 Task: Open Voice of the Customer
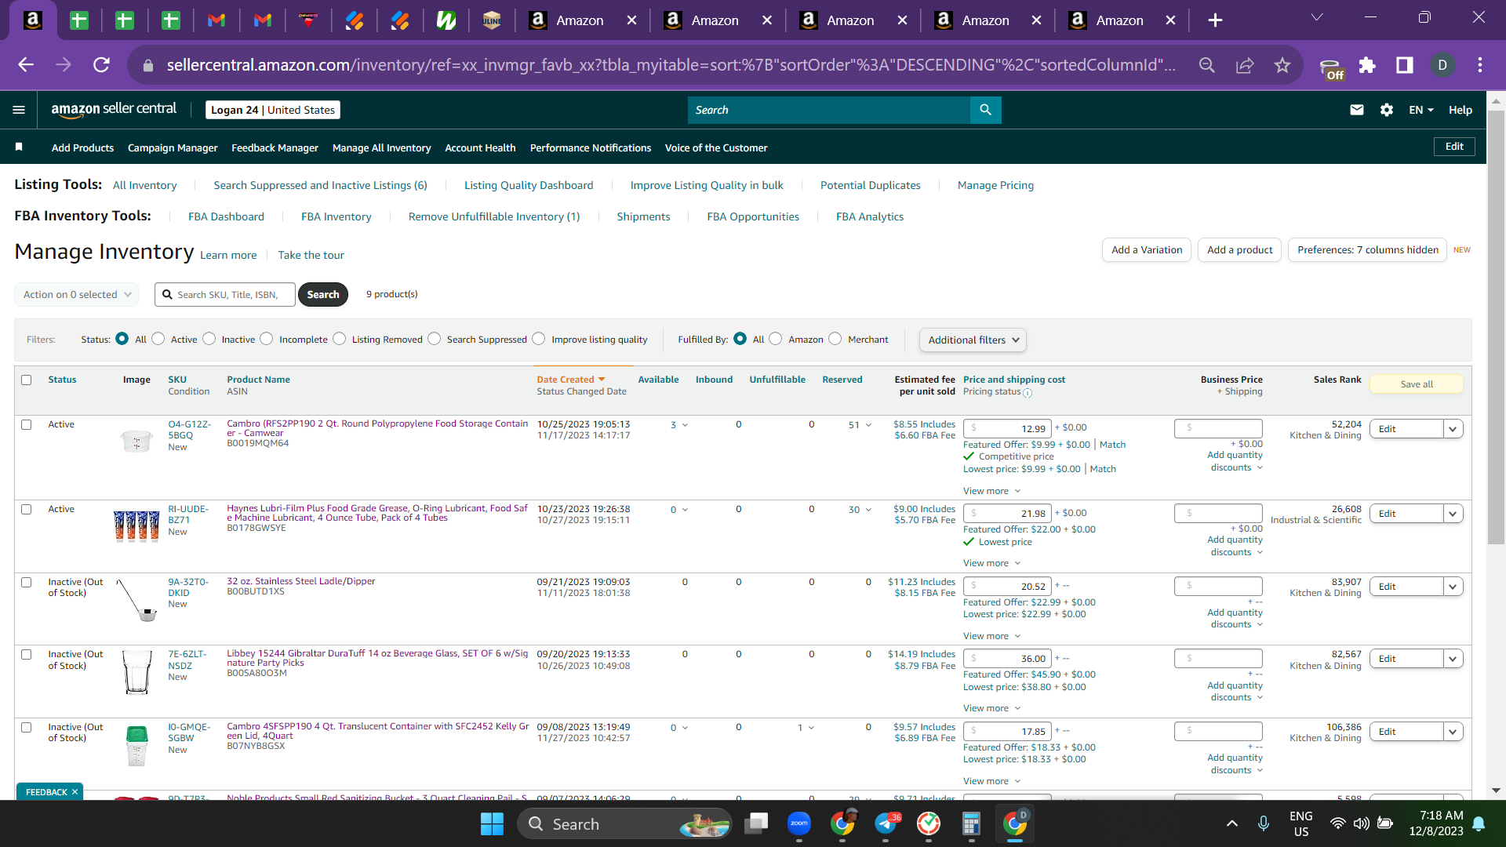(x=716, y=147)
